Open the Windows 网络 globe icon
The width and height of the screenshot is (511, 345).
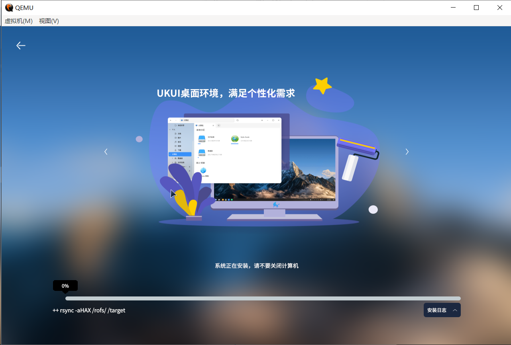coord(203,170)
